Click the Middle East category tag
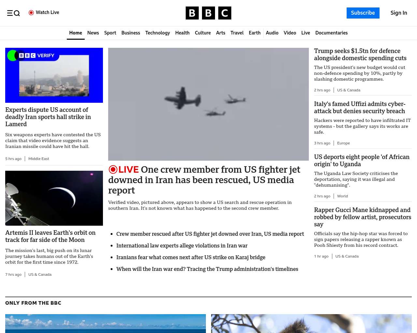Screen dimensions: 417x333 [x=39, y=159]
